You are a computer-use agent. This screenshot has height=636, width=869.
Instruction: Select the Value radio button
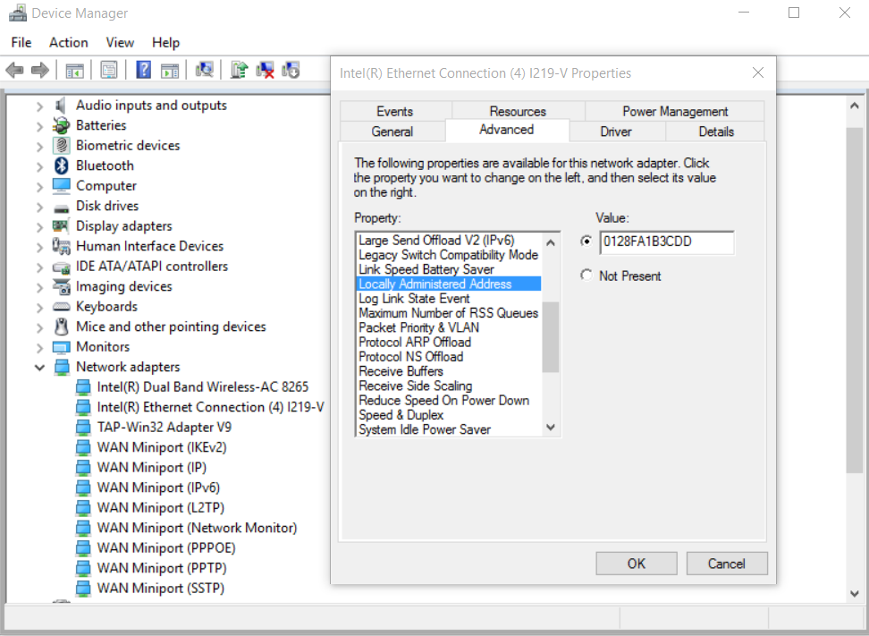click(586, 242)
